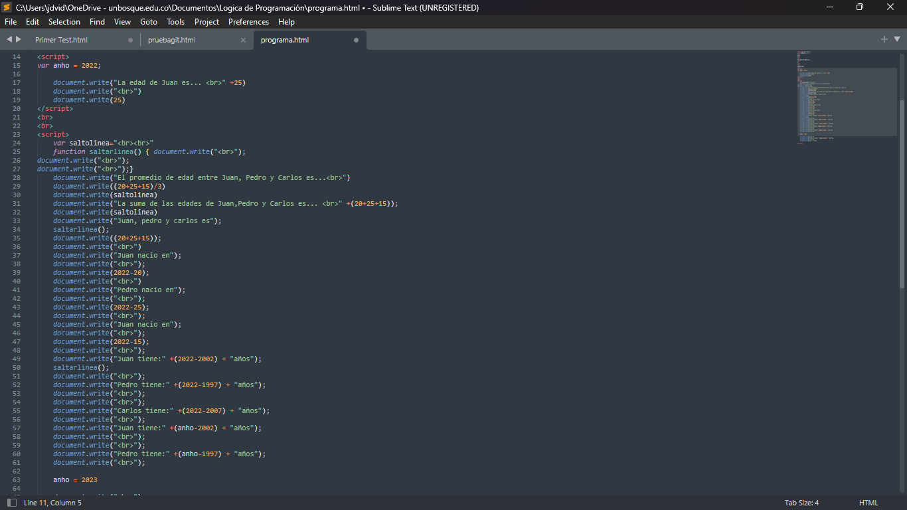The image size is (907, 510).
Task: Click 'saltarlinea();' call on line 34
Action: (81, 230)
